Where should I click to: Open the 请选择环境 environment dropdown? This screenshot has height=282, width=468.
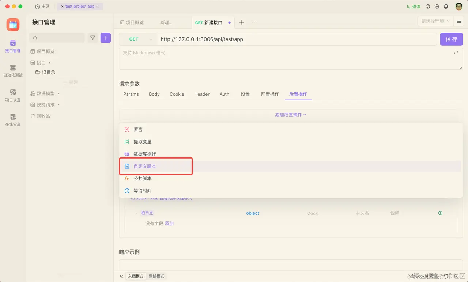435,21
